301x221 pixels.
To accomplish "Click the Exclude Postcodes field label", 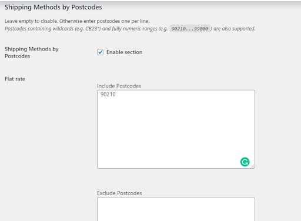I will tap(119, 193).
